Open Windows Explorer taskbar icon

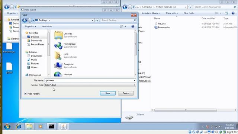point(29,127)
